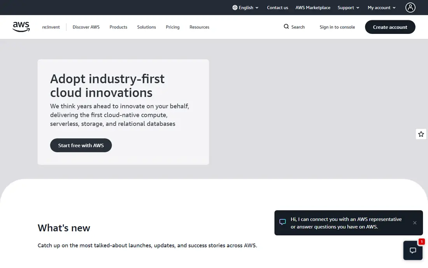Open the Products menu
The width and height of the screenshot is (428, 268).
(118, 27)
